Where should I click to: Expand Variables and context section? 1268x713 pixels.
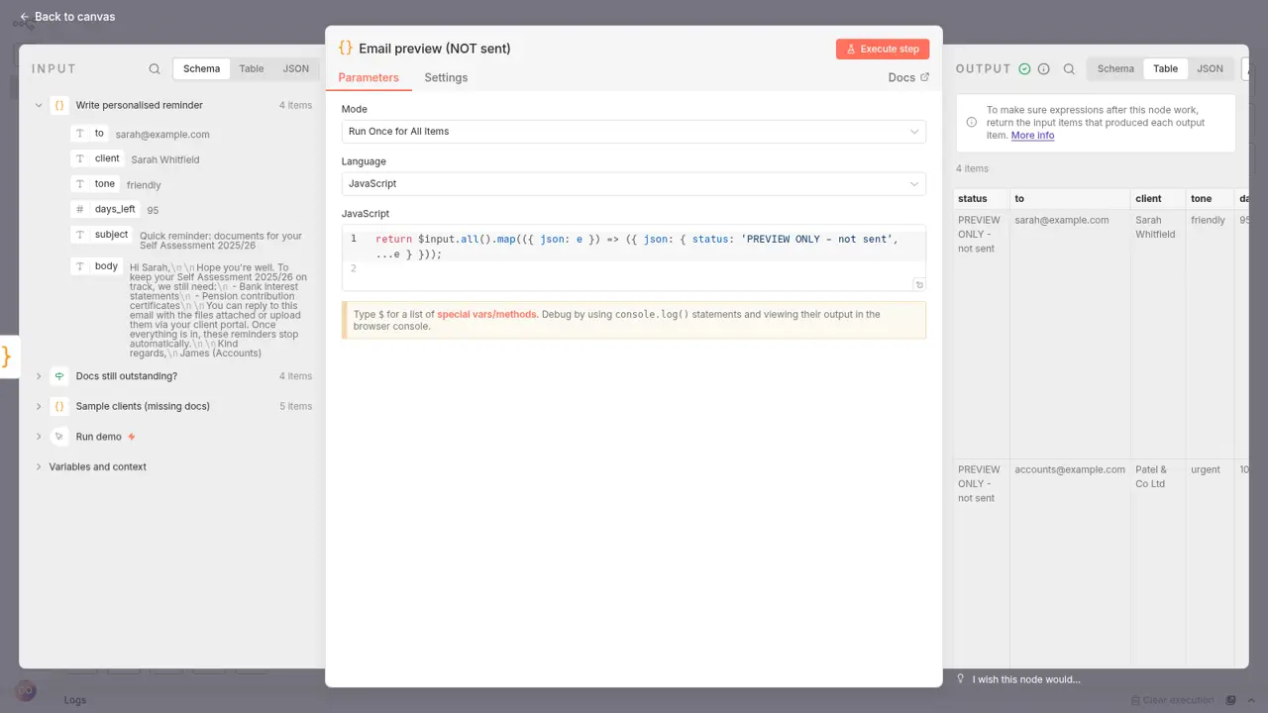(x=39, y=466)
